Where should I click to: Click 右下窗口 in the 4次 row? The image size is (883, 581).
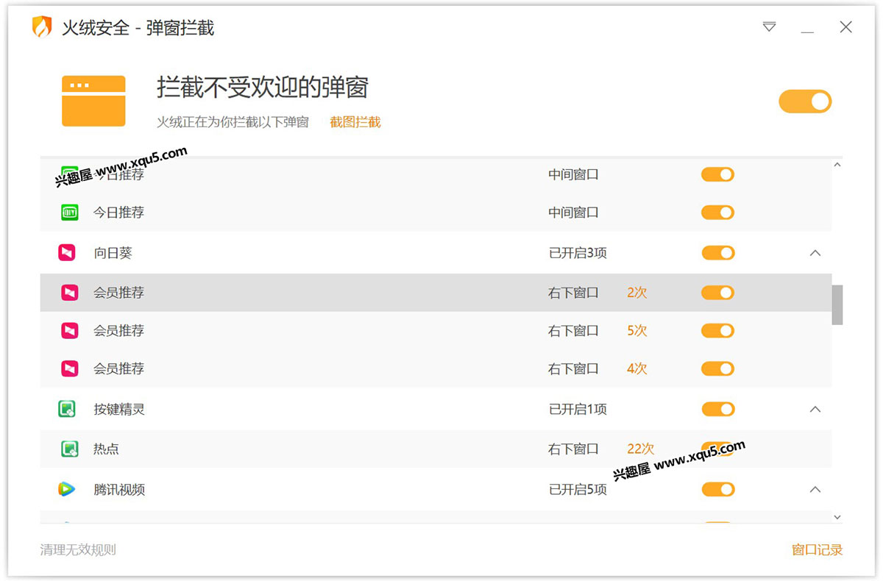point(573,368)
